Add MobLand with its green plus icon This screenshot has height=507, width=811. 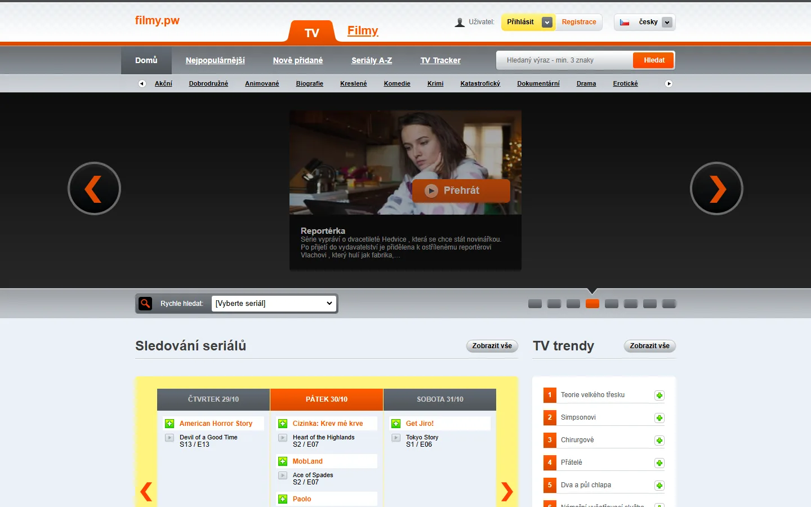tap(283, 461)
